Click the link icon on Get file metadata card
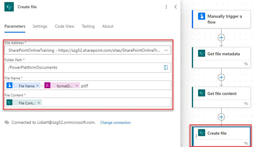The height and width of the screenshot is (147, 254). coord(246,64)
